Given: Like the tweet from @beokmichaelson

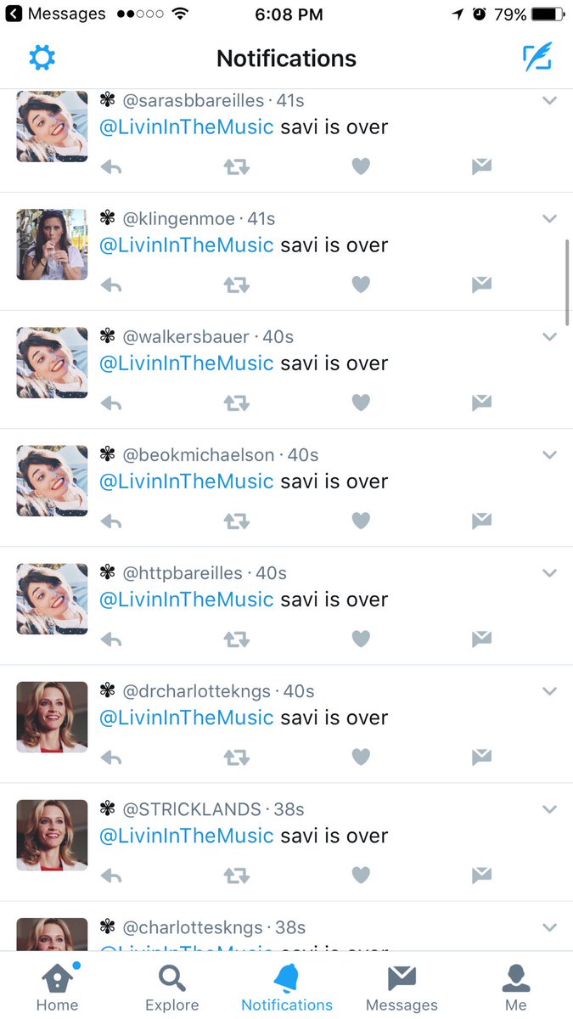Looking at the screenshot, I should click(x=361, y=521).
